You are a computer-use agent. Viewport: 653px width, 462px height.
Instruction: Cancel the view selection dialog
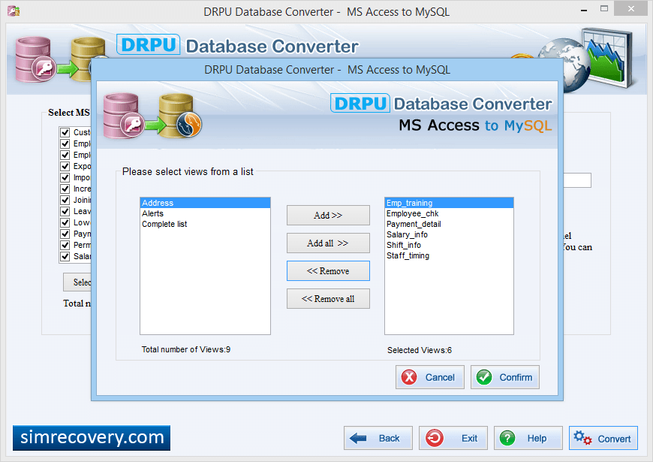coord(430,377)
